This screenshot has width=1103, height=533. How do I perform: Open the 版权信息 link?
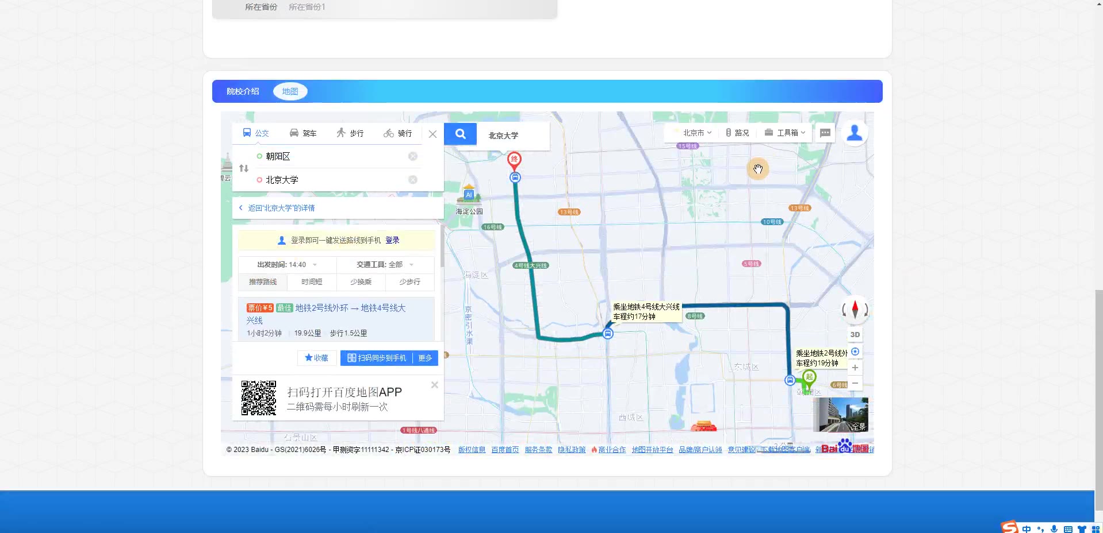pyautogui.click(x=472, y=450)
